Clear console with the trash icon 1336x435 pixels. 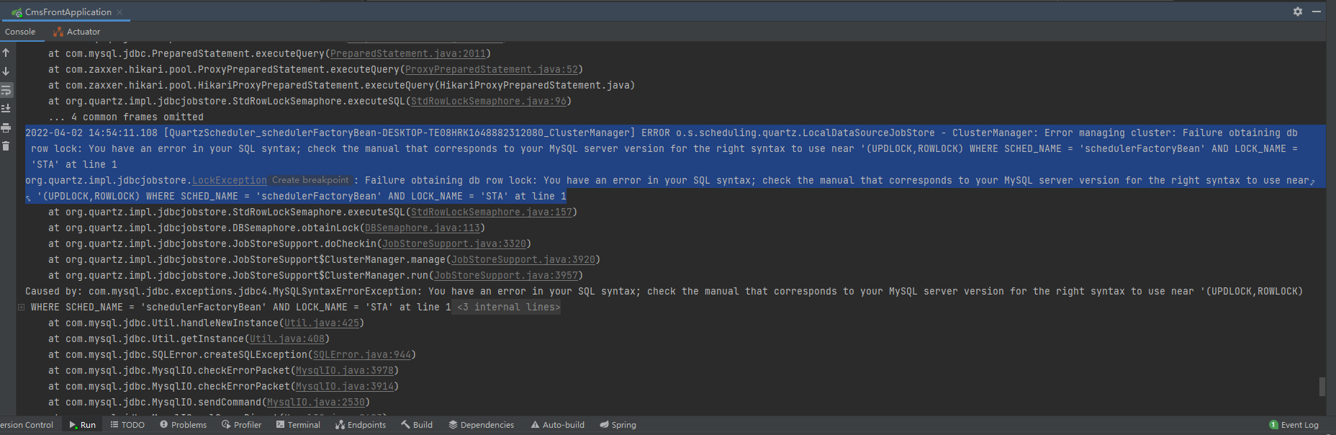click(6, 146)
